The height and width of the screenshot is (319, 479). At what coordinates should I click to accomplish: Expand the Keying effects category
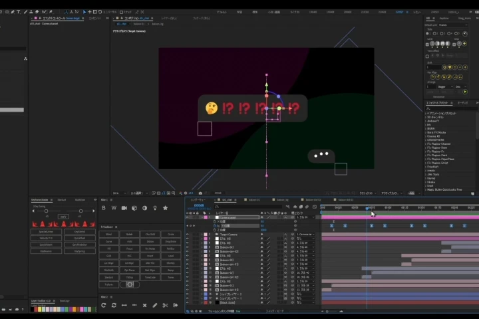pyautogui.click(x=426, y=178)
